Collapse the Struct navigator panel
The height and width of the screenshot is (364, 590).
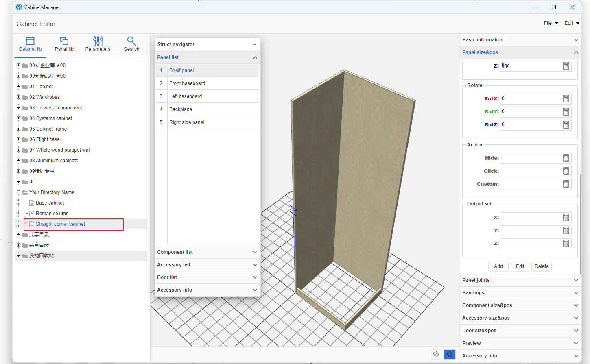[255, 44]
